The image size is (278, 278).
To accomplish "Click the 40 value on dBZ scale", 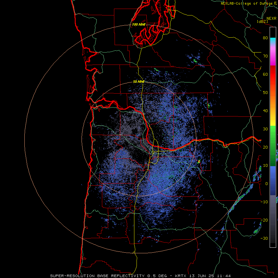I will tap(265, 111).
